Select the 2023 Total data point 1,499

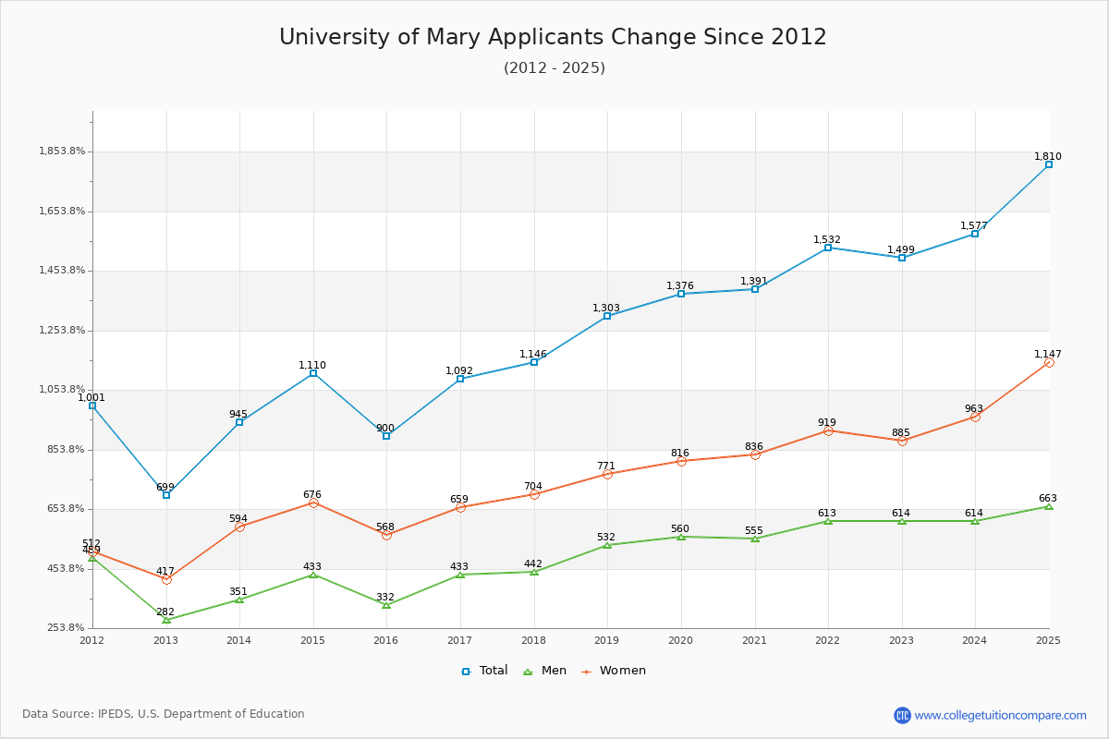[x=902, y=258]
